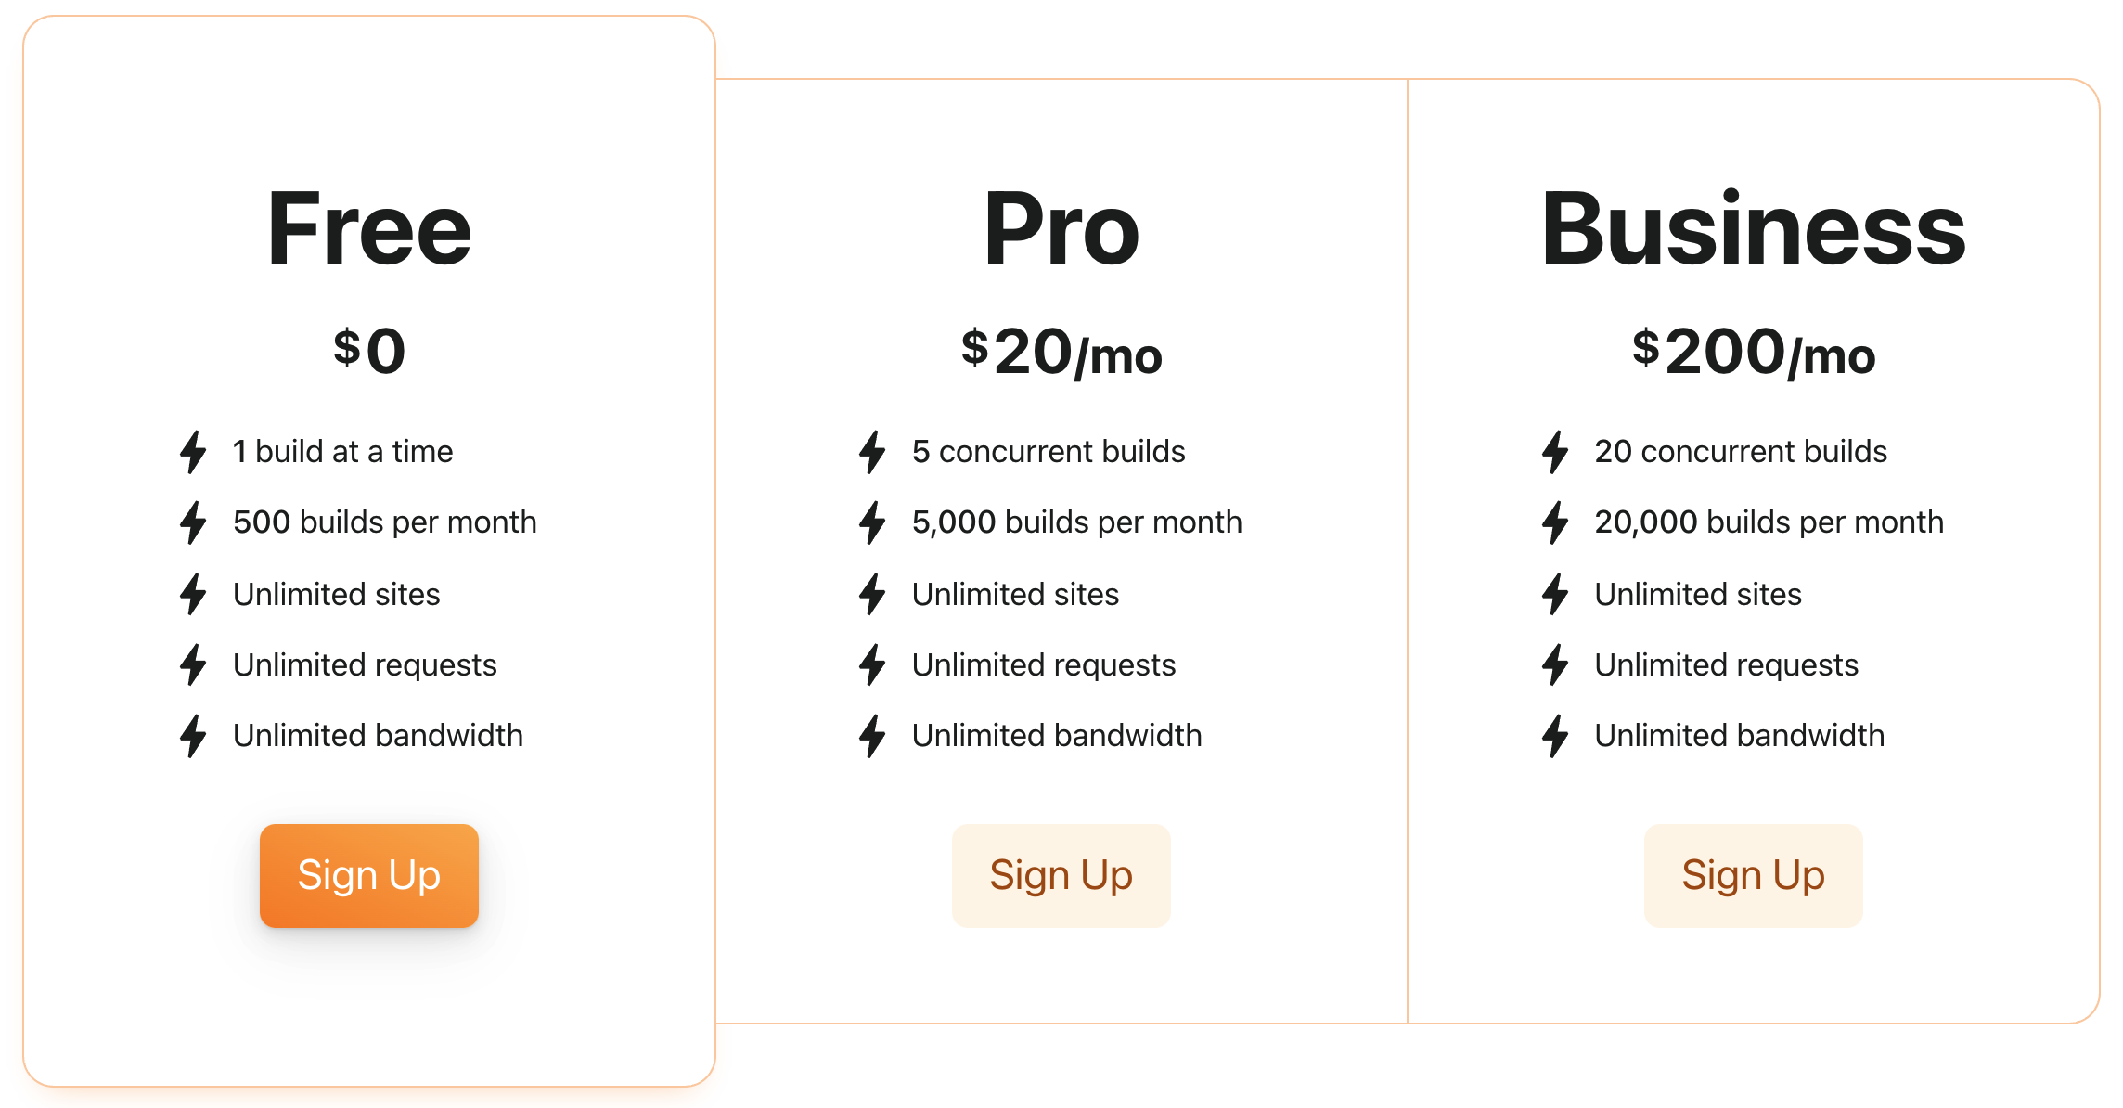Select the Pro plan heading
2123x1108 pixels.
point(1061,228)
